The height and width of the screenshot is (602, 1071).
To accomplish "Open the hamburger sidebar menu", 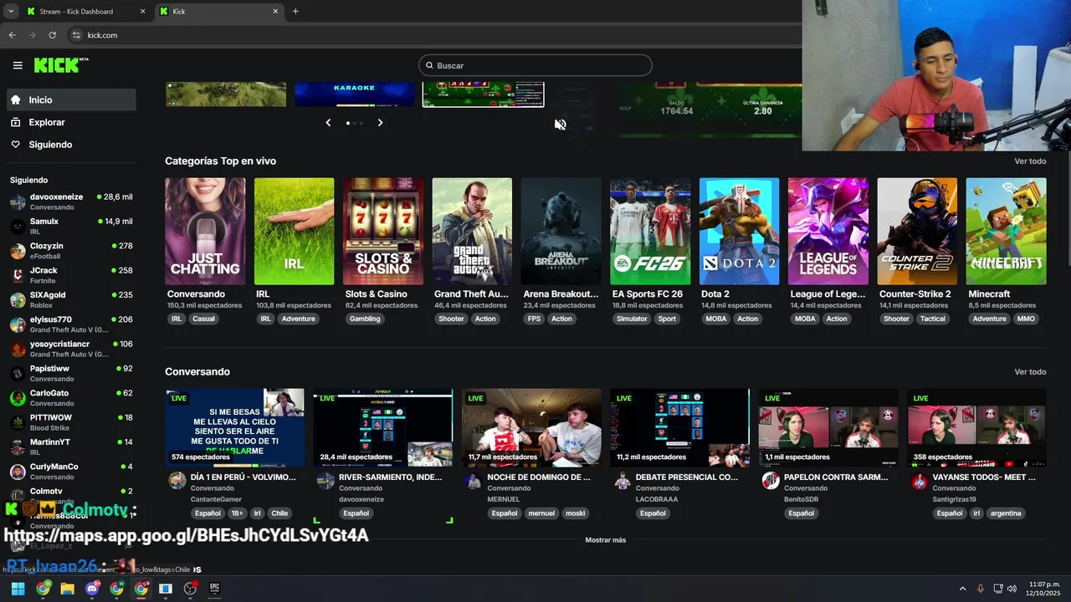I will coord(18,65).
